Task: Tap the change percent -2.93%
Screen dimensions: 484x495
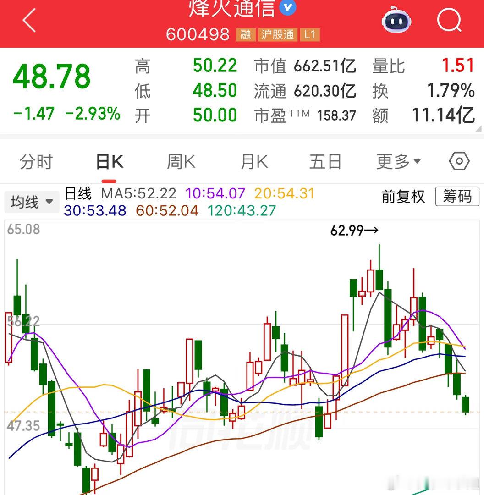Action: coord(93,114)
